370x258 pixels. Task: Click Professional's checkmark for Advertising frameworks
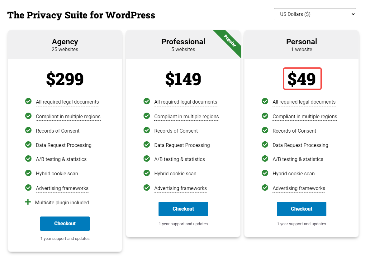point(147,187)
